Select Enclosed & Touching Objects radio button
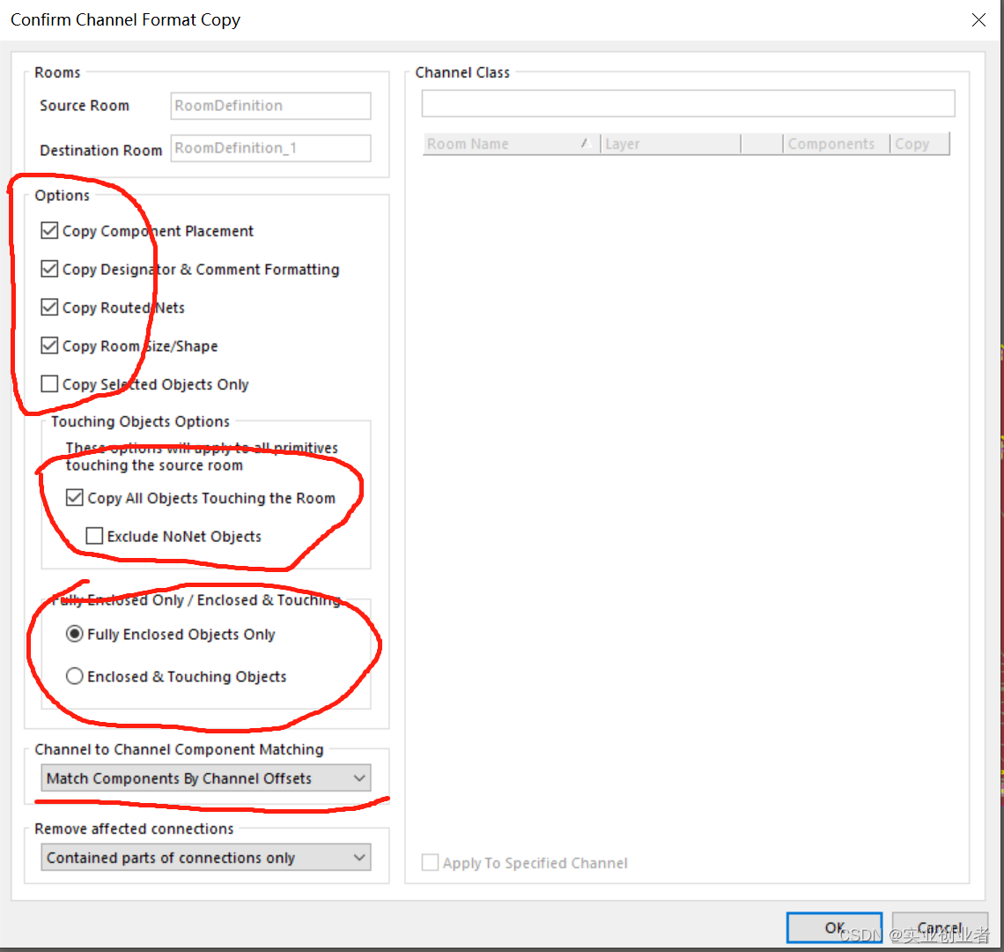The width and height of the screenshot is (1004, 952). pos(74,676)
